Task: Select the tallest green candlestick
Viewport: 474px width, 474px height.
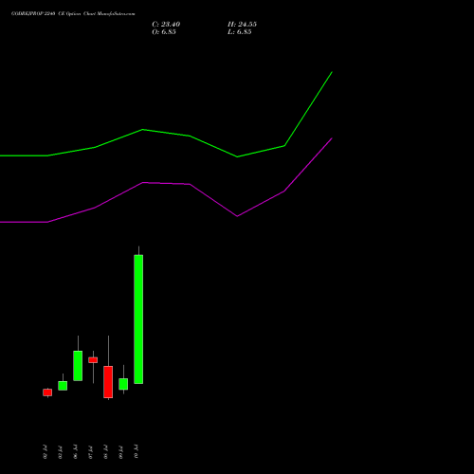Action: pyautogui.click(x=138, y=319)
